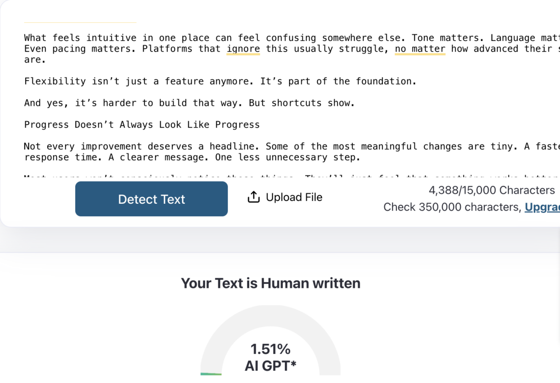Click the "Your Text is Human written" heading
Image resolution: width=560 pixels, height=383 pixels.
click(x=270, y=283)
